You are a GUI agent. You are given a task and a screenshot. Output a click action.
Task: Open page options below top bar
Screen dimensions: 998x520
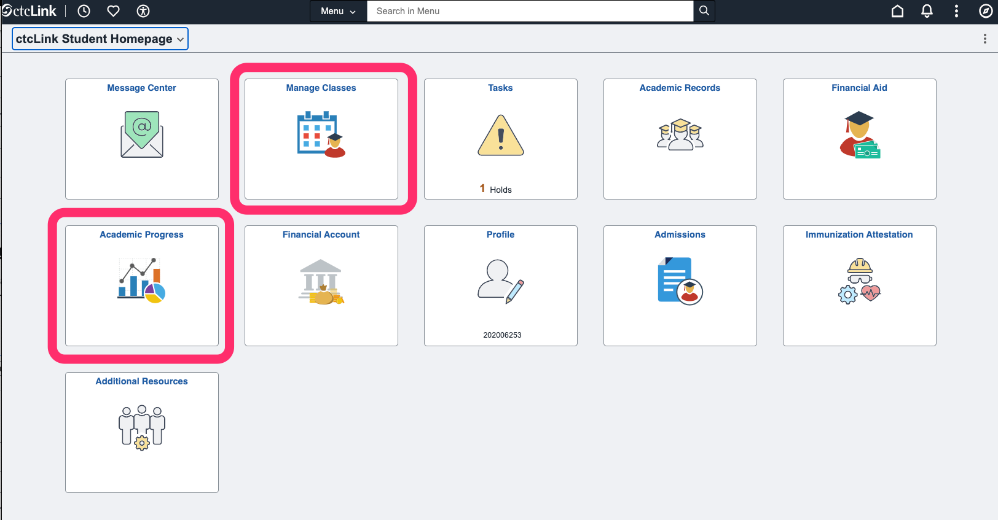pos(985,39)
